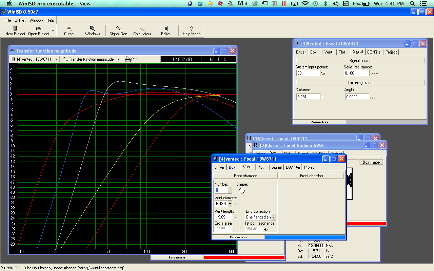
Task: Toggle the round vent Shape icon
Action: click(242, 191)
